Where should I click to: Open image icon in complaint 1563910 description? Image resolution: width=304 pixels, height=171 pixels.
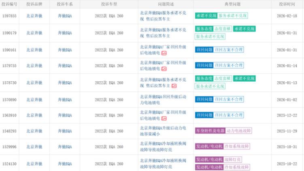pyautogui.click(x=164, y=118)
